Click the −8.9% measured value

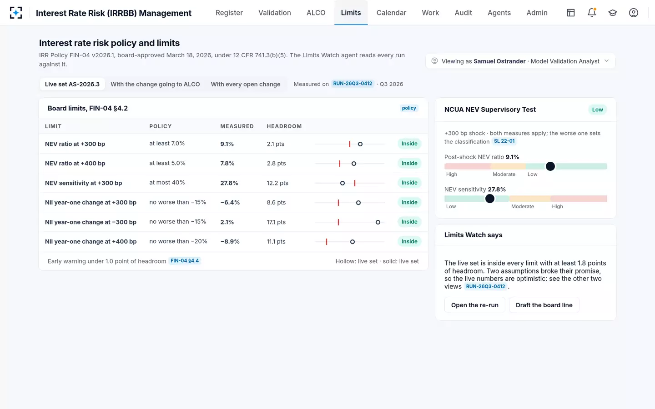point(230,242)
